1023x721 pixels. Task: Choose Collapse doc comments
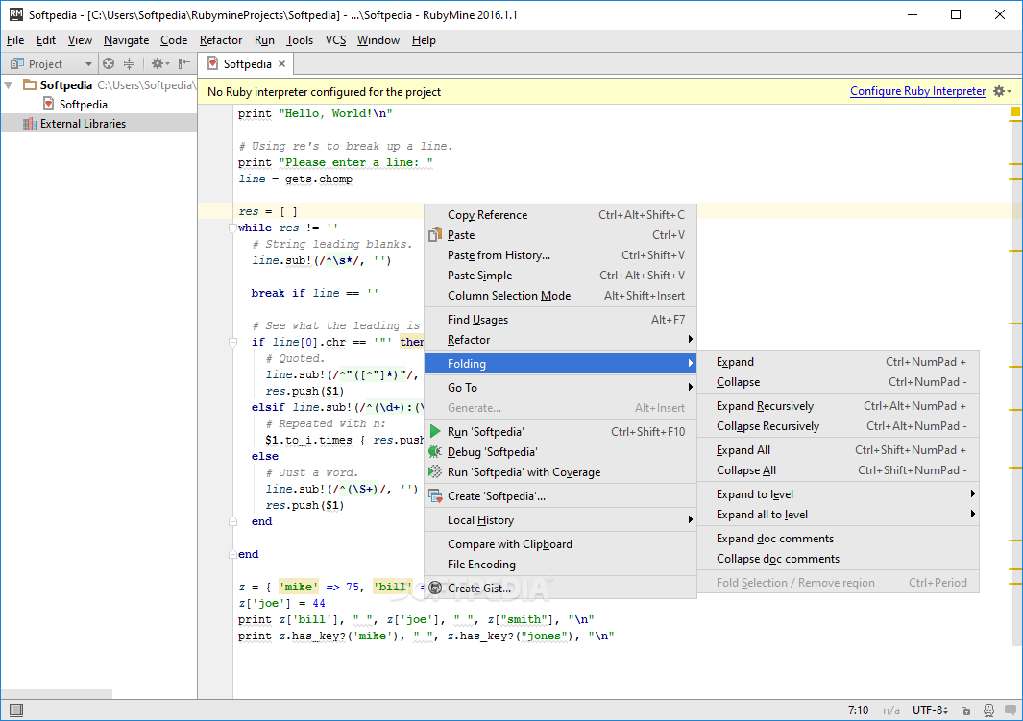point(839,558)
